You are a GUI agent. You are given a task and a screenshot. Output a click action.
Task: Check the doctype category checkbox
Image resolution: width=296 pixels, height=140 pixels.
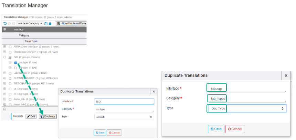click(16, 62)
